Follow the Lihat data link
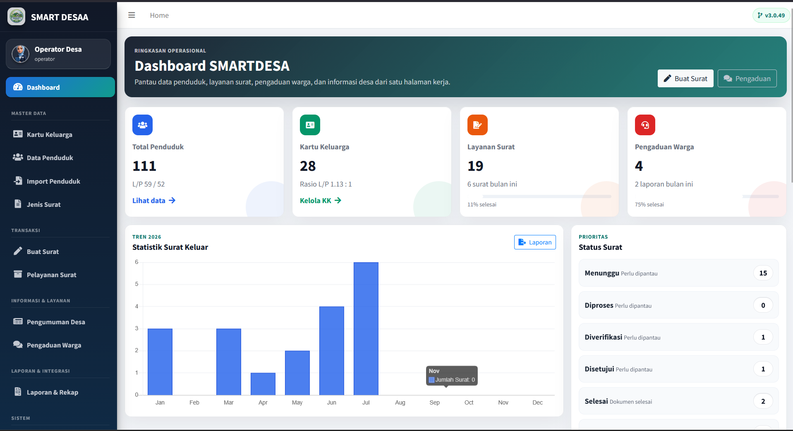The image size is (793, 431). [x=154, y=201]
